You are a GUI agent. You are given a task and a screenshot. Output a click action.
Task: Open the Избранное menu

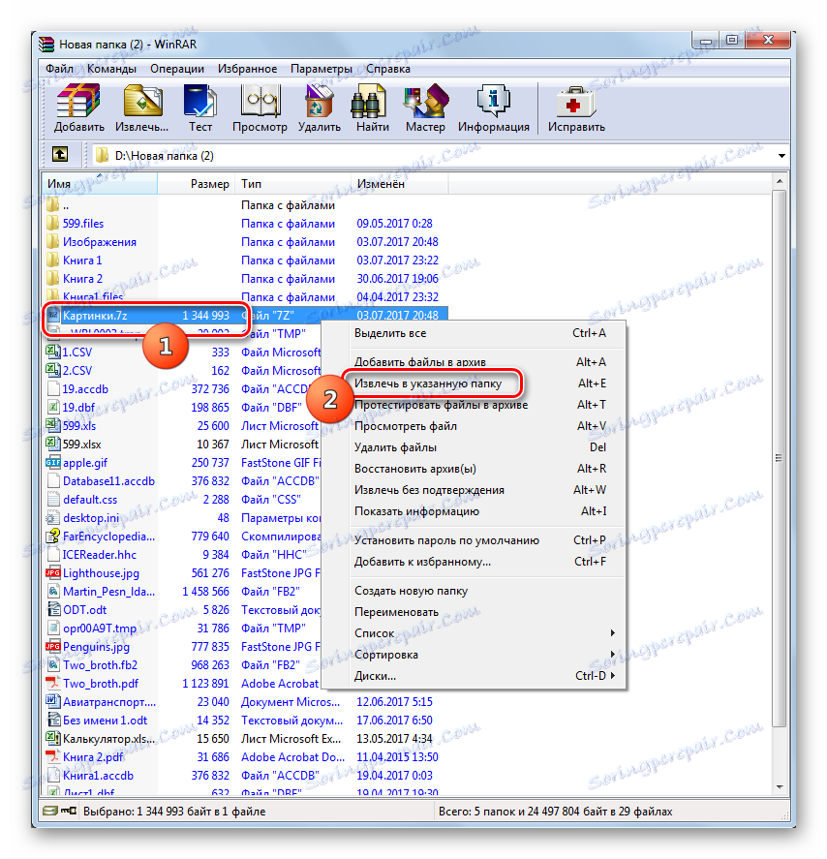click(x=248, y=69)
